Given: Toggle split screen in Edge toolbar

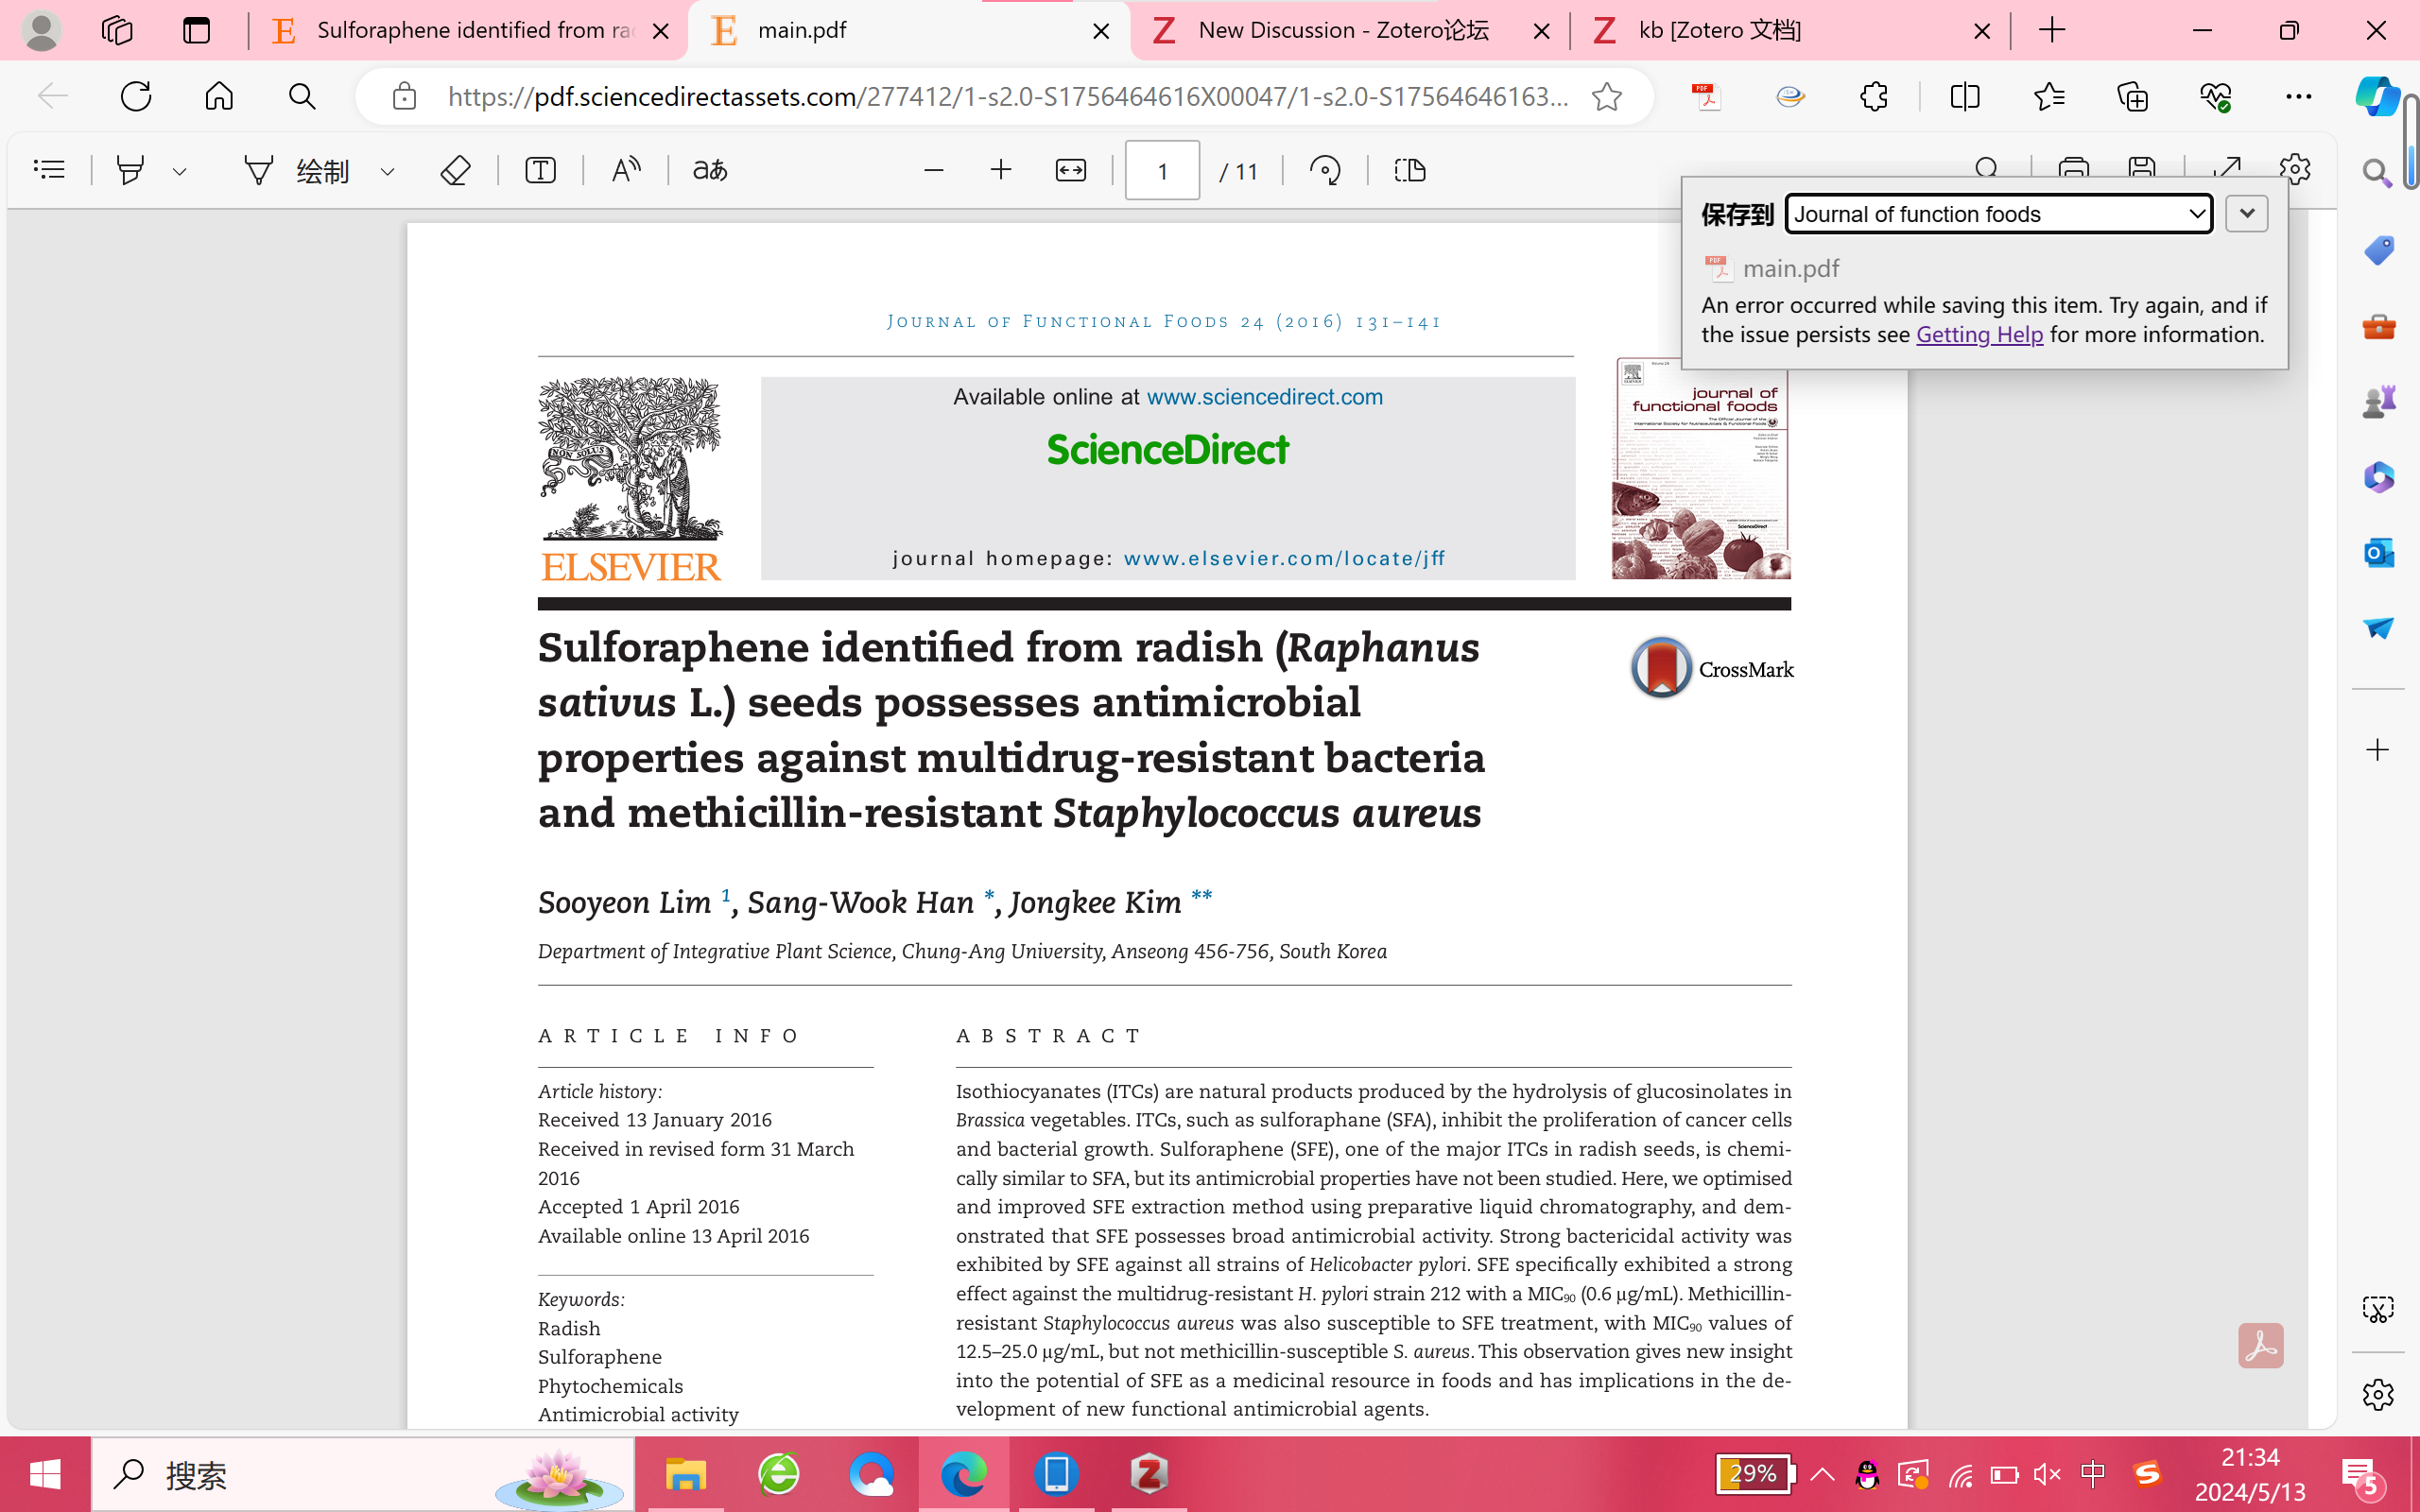Looking at the screenshot, I should (x=1964, y=97).
